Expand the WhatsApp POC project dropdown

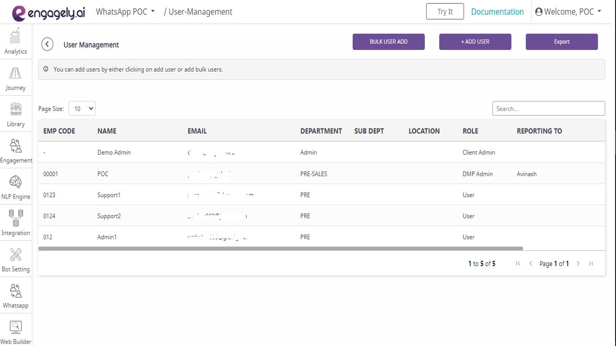pos(125,12)
